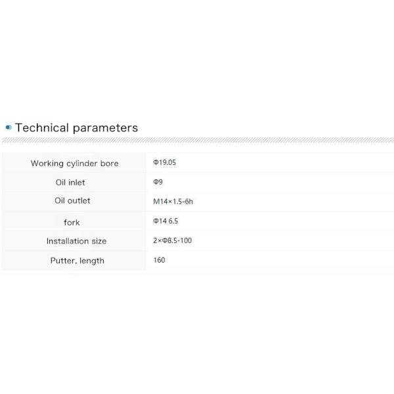394x394 pixels.
Task: Click the "fork" row label
Action: (x=72, y=223)
